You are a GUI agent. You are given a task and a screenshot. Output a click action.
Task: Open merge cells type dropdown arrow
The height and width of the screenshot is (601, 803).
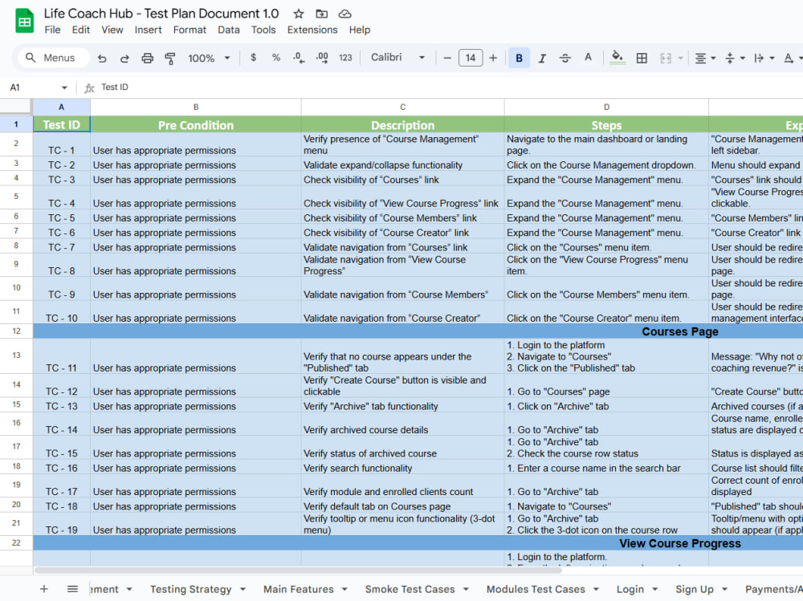681,59
